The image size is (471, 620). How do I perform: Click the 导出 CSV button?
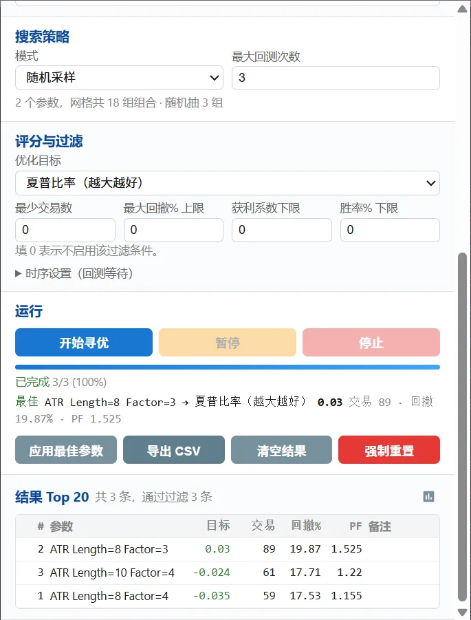pyautogui.click(x=174, y=450)
